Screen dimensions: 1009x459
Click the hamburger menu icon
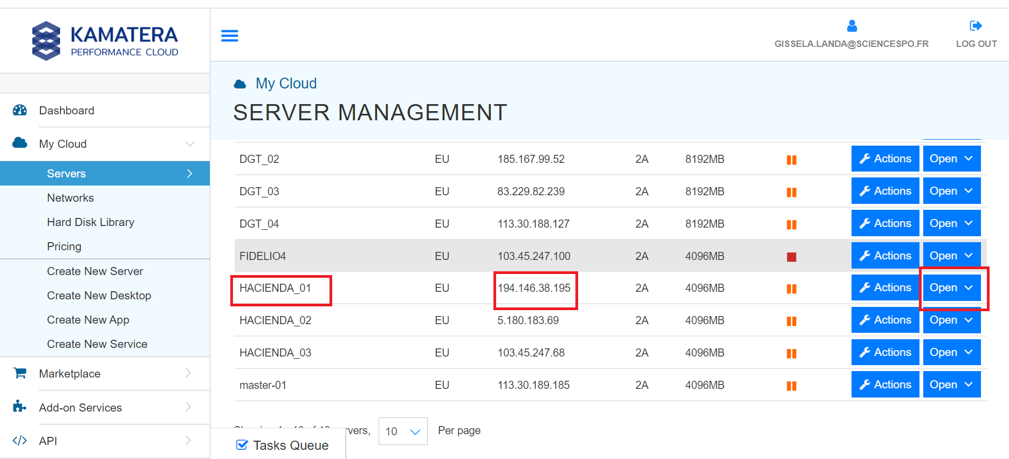(230, 36)
